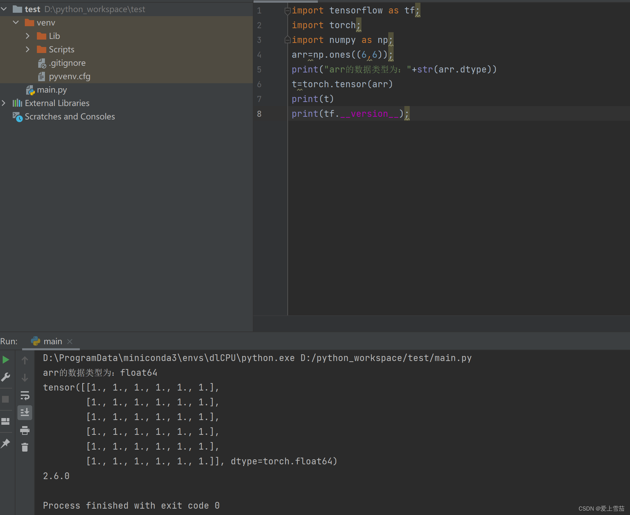Collapse the imports using line 1 fold marker
630x515 pixels.
point(288,10)
